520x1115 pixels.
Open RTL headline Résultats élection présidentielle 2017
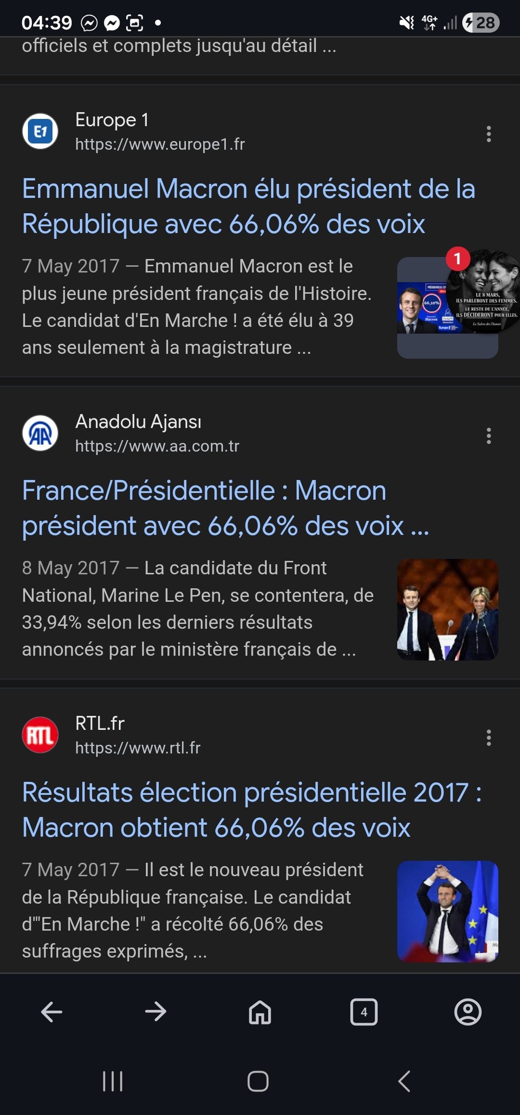click(251, 810)
